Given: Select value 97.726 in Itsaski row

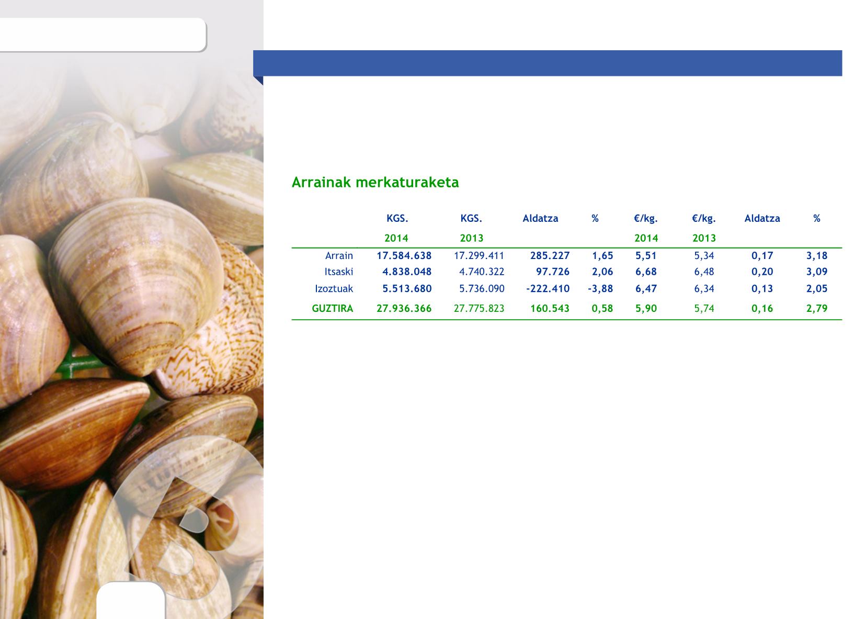Looking at the screenshot, I should pos(553,272).
